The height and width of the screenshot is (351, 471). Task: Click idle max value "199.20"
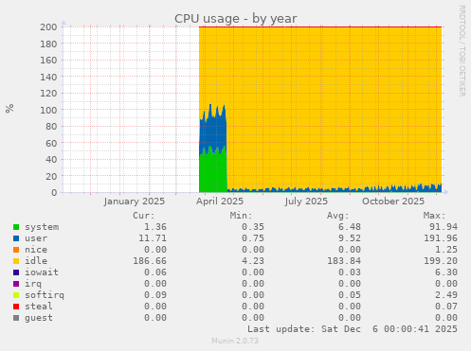click(441, 261)
